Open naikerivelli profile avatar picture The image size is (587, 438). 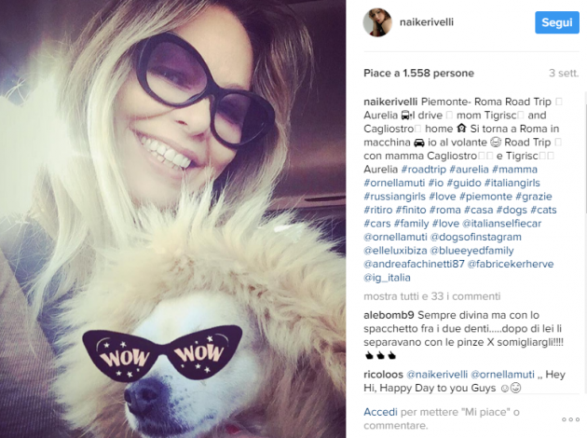pos(377,22)
